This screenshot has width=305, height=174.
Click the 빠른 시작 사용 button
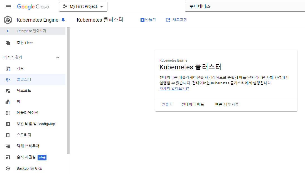227,104
